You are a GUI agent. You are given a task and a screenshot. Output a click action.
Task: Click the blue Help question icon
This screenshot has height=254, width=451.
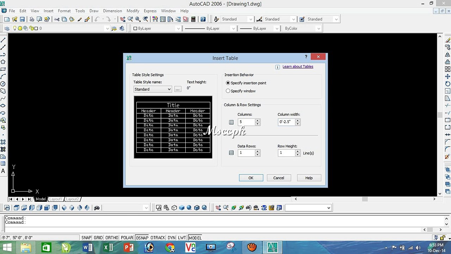pos(203,19)
